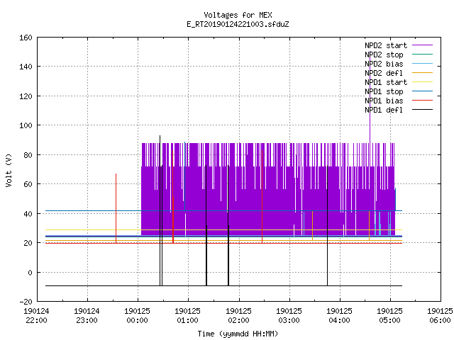Screen dimensions: 454x340
Task: Click the orange spike near 03:27
Action: tap(312, 225)
